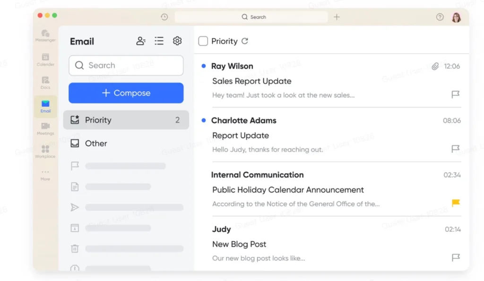Open the Calendar sidebar icon
484x281 pixels.
45,60
